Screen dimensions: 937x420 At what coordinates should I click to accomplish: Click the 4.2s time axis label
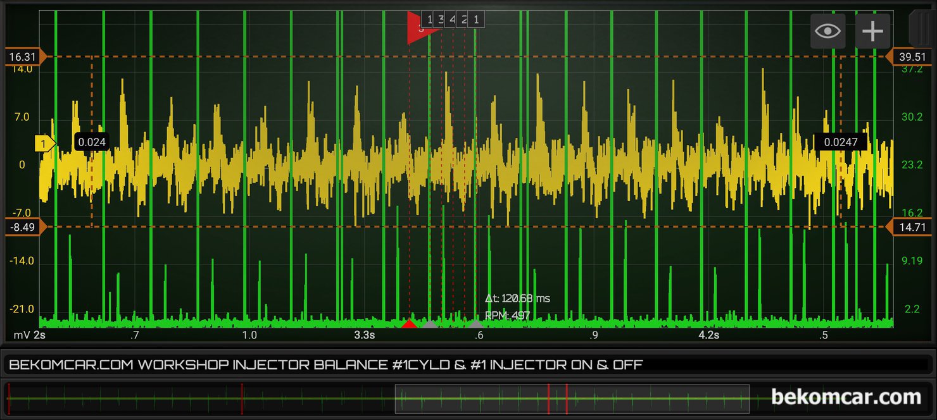click(x=708, y=335)
